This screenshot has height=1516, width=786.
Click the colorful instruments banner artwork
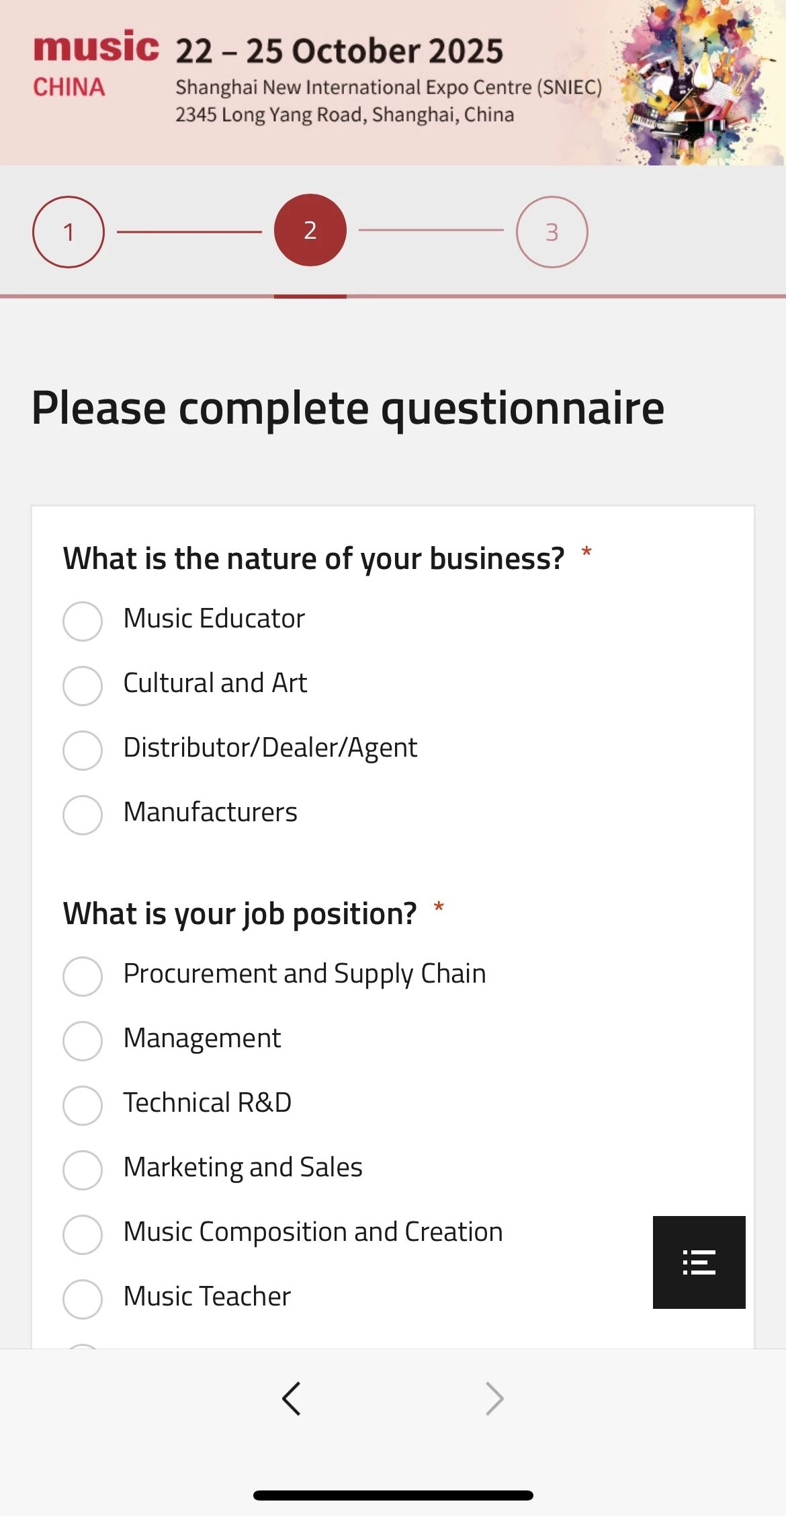699,82
